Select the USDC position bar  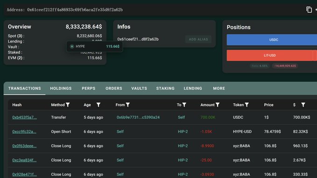point(272,40)
